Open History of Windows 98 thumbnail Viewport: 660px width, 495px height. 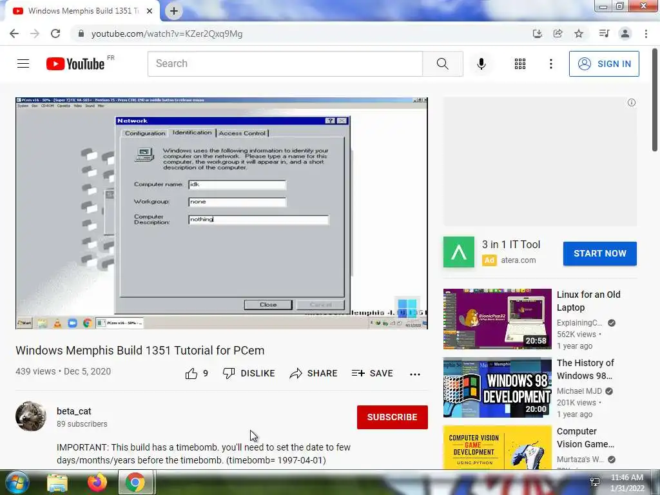(497, 387)
